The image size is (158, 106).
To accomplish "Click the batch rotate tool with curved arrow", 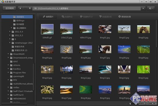I will (67, 17).
